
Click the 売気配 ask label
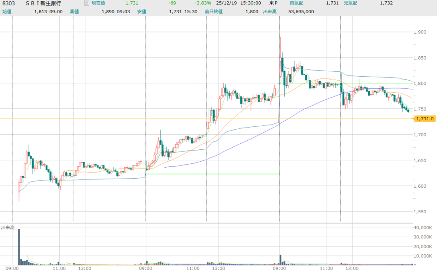pyautogui.click(x=350, y=3)
